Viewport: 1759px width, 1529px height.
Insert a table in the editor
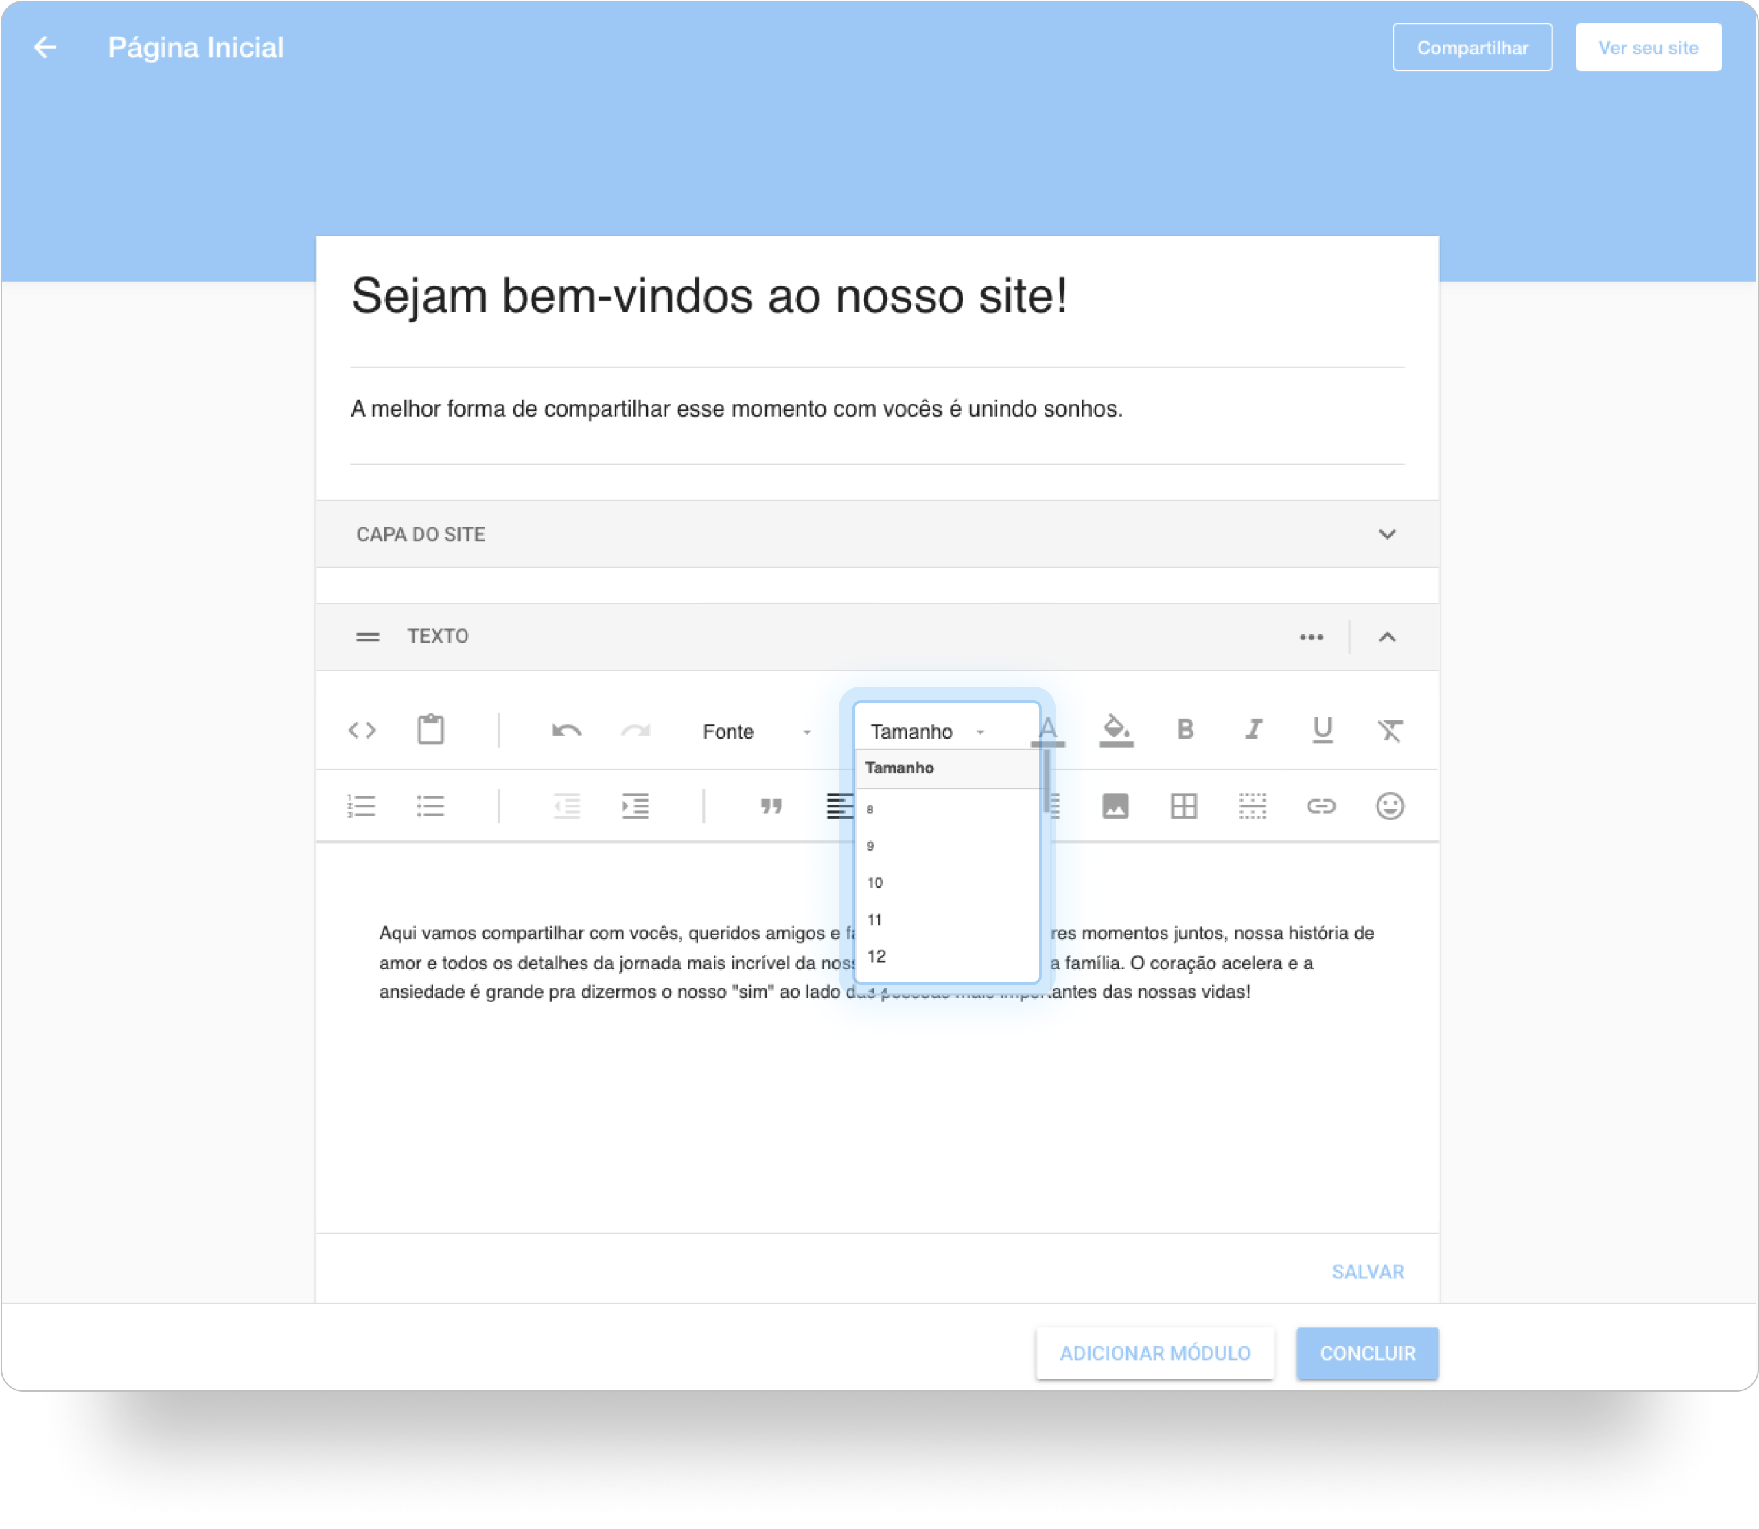click(x=1184, y=806)
